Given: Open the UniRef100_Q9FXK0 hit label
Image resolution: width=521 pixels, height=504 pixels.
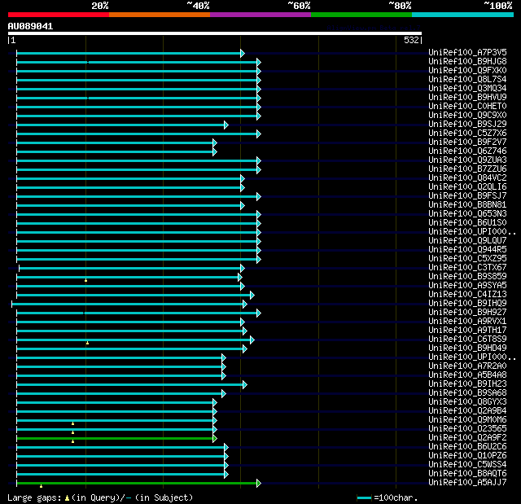Looking at the screenshot, I should [x=467, y=71].
